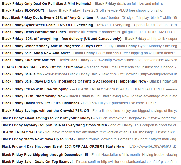Open Mystery Coupon Sale Cross Stitch email

(54, 125)
